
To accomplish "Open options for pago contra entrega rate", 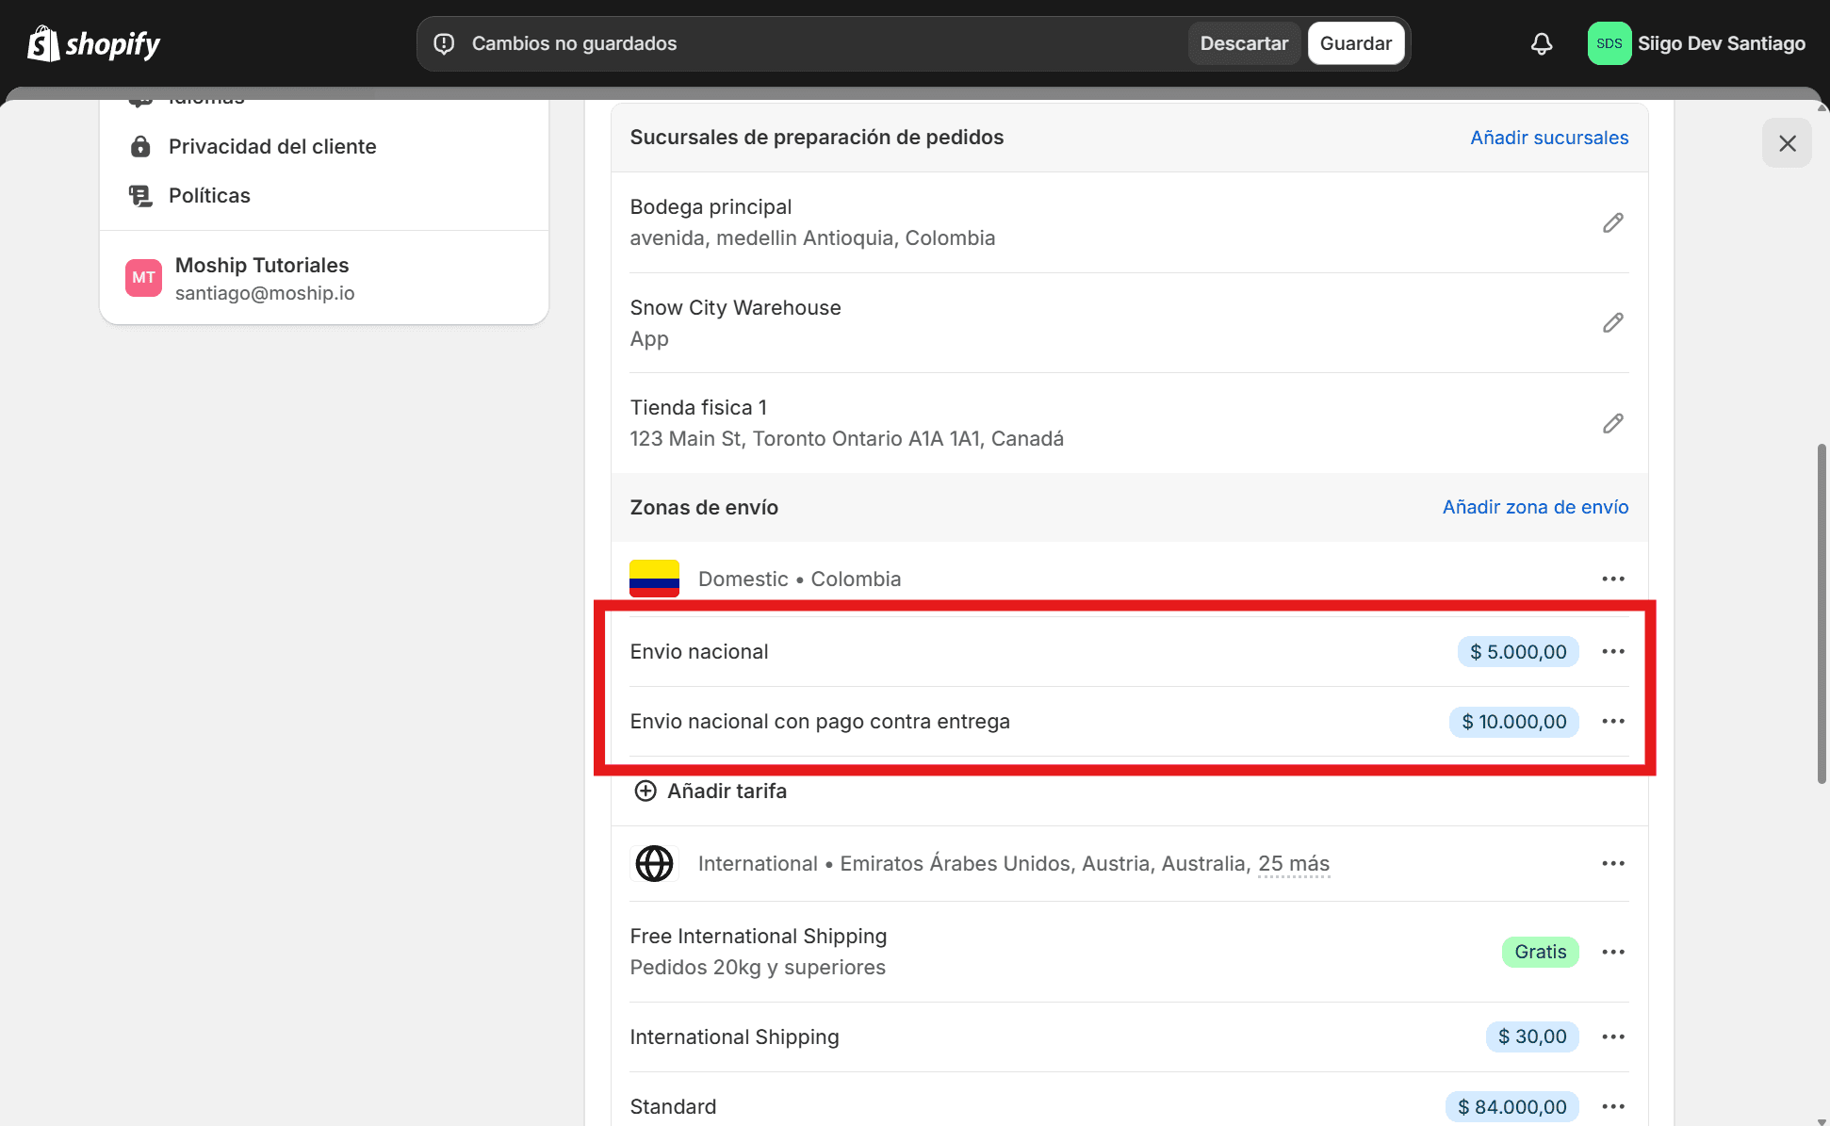I will coord(1613,721).
